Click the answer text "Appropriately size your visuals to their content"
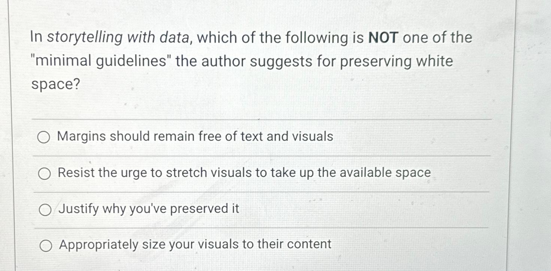This screenshot has height=271, width=551. [193, 244]
